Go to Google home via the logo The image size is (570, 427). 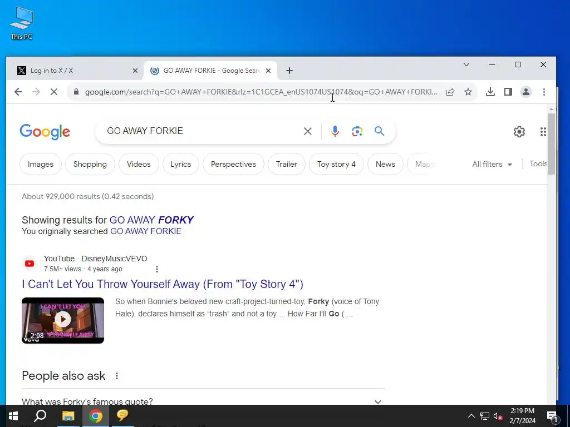coord(45,131)
